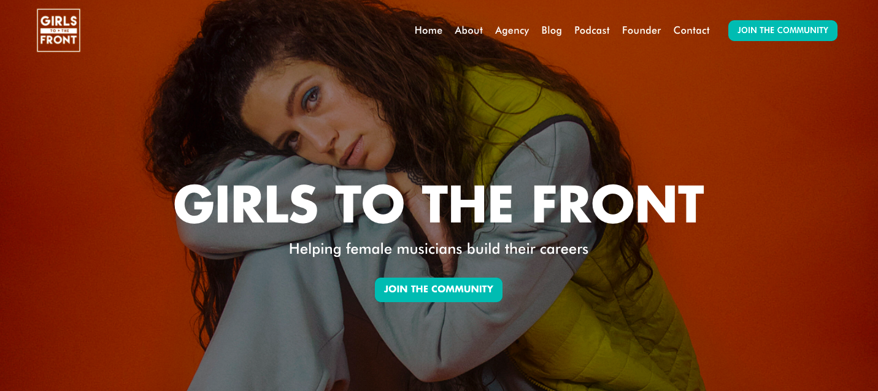Click the tagline about helping female musicians
This screenshot has height=391, width=878.
click(439, 249)
